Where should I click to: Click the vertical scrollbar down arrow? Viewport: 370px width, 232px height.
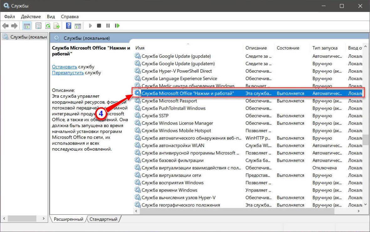click(365, 204)
